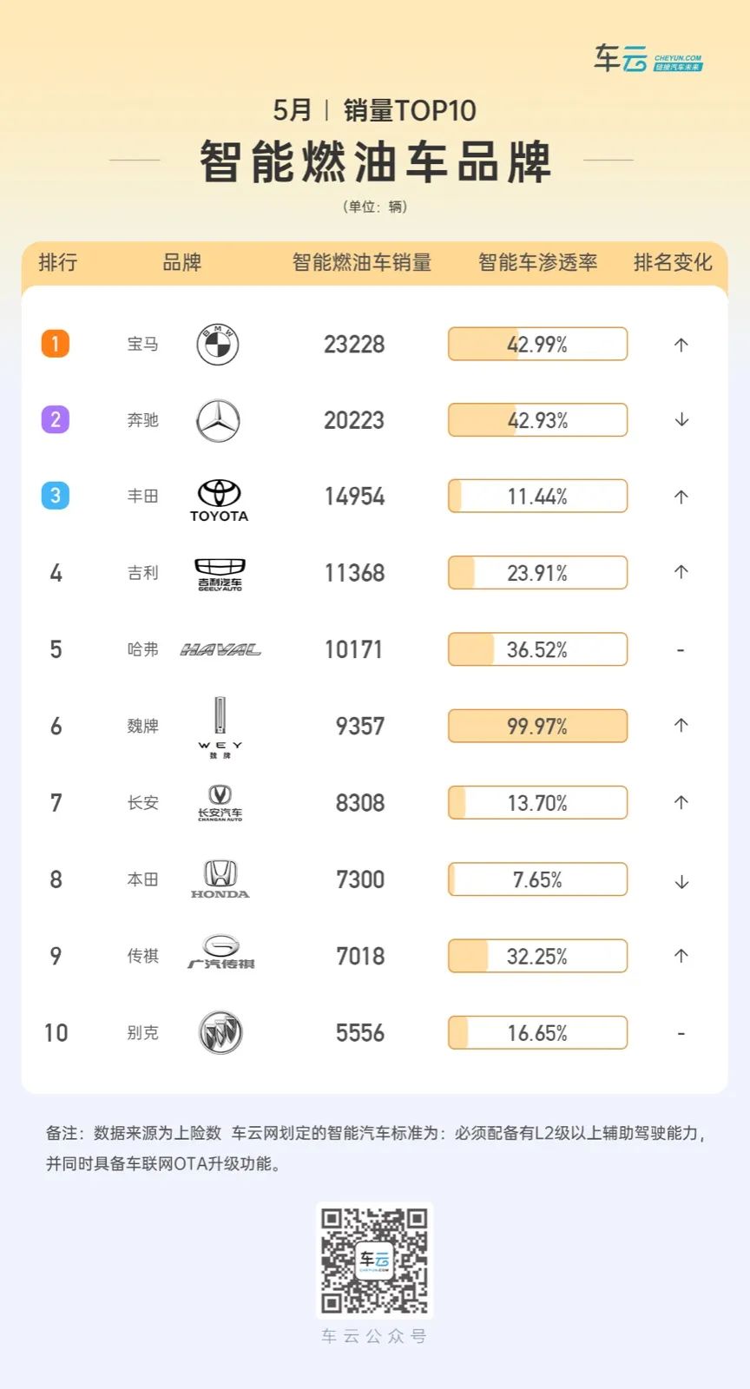This screenshot has height=1389, width=750.
Task: Click the purple rank 2 badge
Action: (56, 420)
